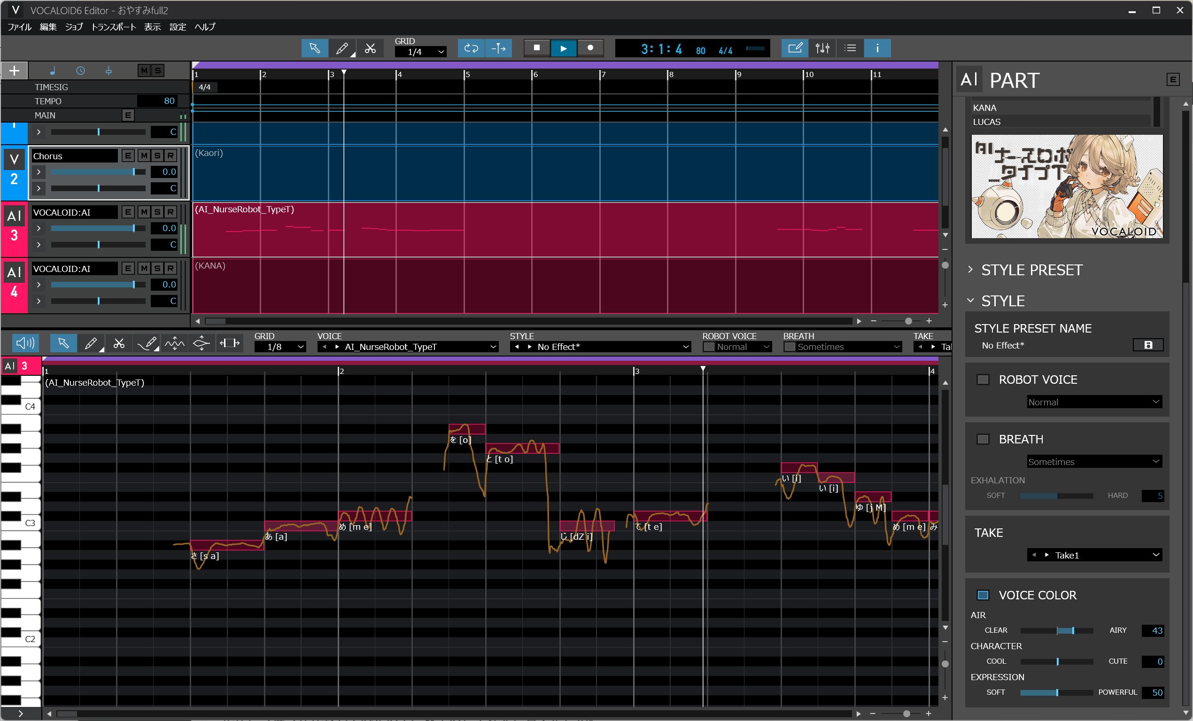
Task: Click the Record button
Action: coord(590,48)
